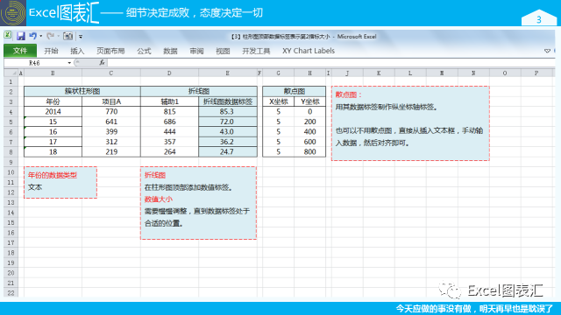Image resolution: width=561 pixels, height=315 pixels.
Task: Select column header D
Action: click(x=169, y=73)
